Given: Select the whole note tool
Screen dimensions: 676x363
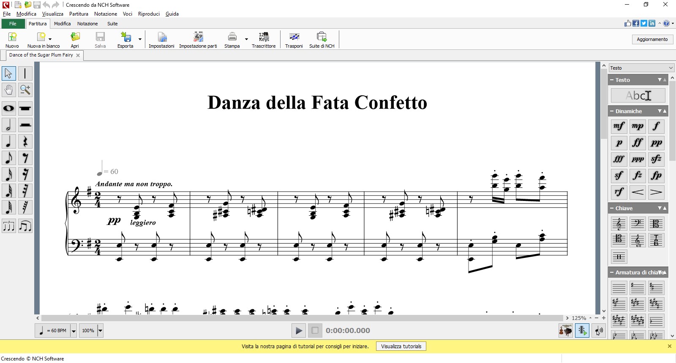Looking at the screenshot, I should (x=9, y=108).
